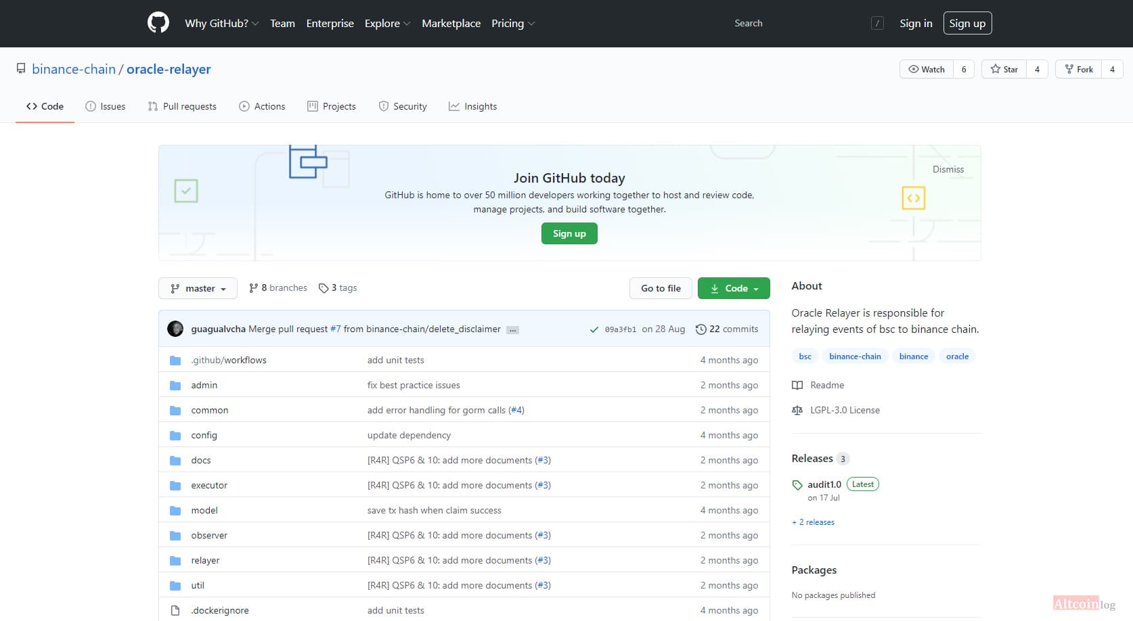Viewport: 1133px width, 621px height.
Task: Click the oracle topic tag
Action: click(957, 356)
